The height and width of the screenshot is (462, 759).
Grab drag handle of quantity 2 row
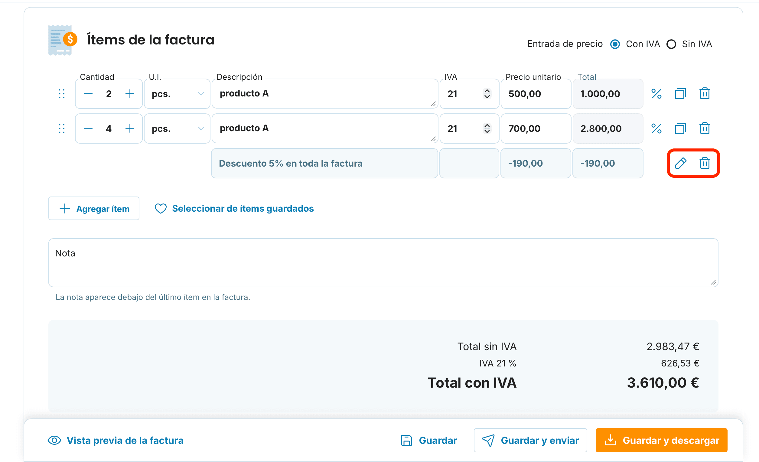(x=62, y=94)
